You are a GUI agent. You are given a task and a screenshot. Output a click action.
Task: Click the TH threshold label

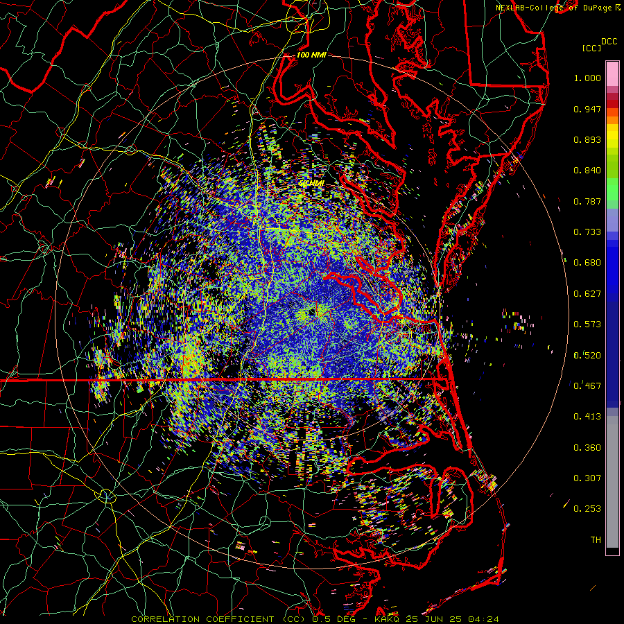[596, 540]
